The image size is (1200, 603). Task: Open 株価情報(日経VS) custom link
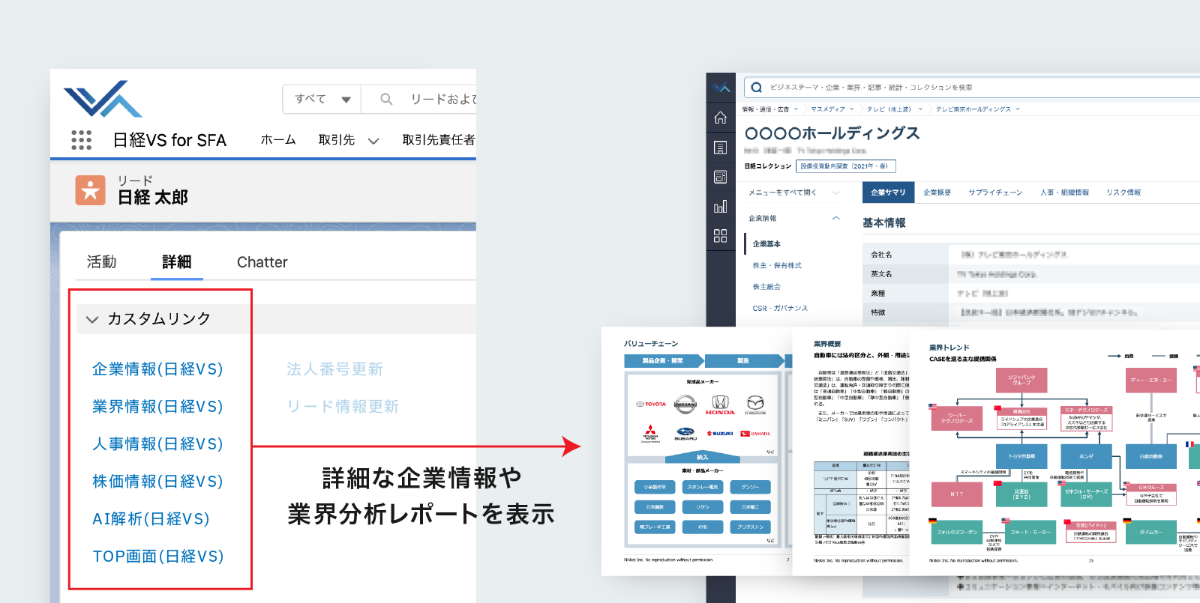157,482
